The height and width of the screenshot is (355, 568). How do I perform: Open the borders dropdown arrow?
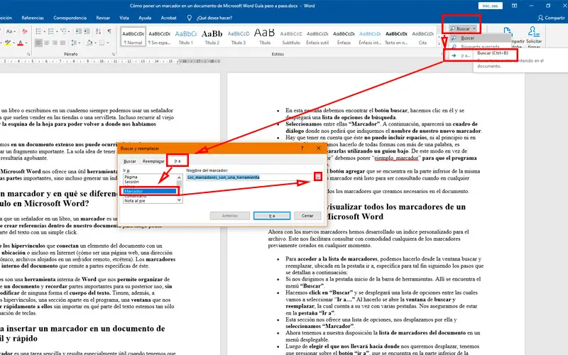(x=107, y=43)
